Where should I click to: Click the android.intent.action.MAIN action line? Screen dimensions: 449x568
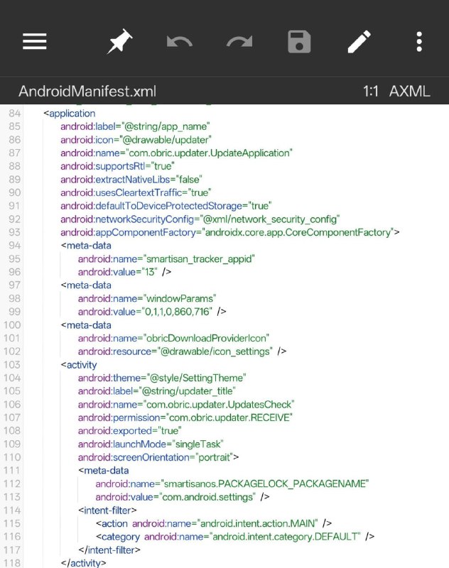(x=214, y=523)
